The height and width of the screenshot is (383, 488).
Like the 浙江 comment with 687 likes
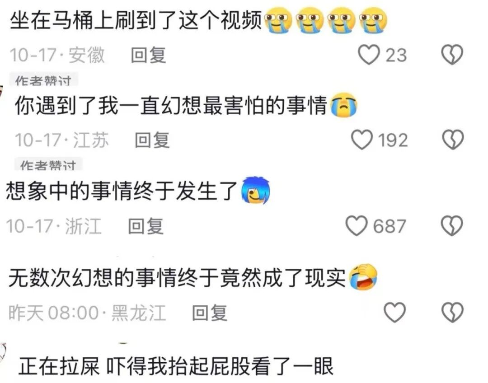[357, 225]
